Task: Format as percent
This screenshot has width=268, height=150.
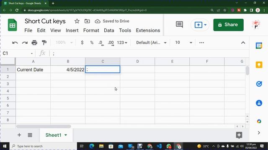Action: 92,42
